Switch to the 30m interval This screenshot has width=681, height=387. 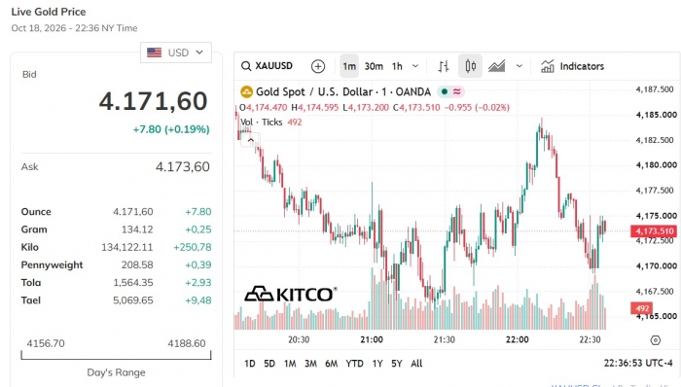pyautogui.click(x=374, y=66)
